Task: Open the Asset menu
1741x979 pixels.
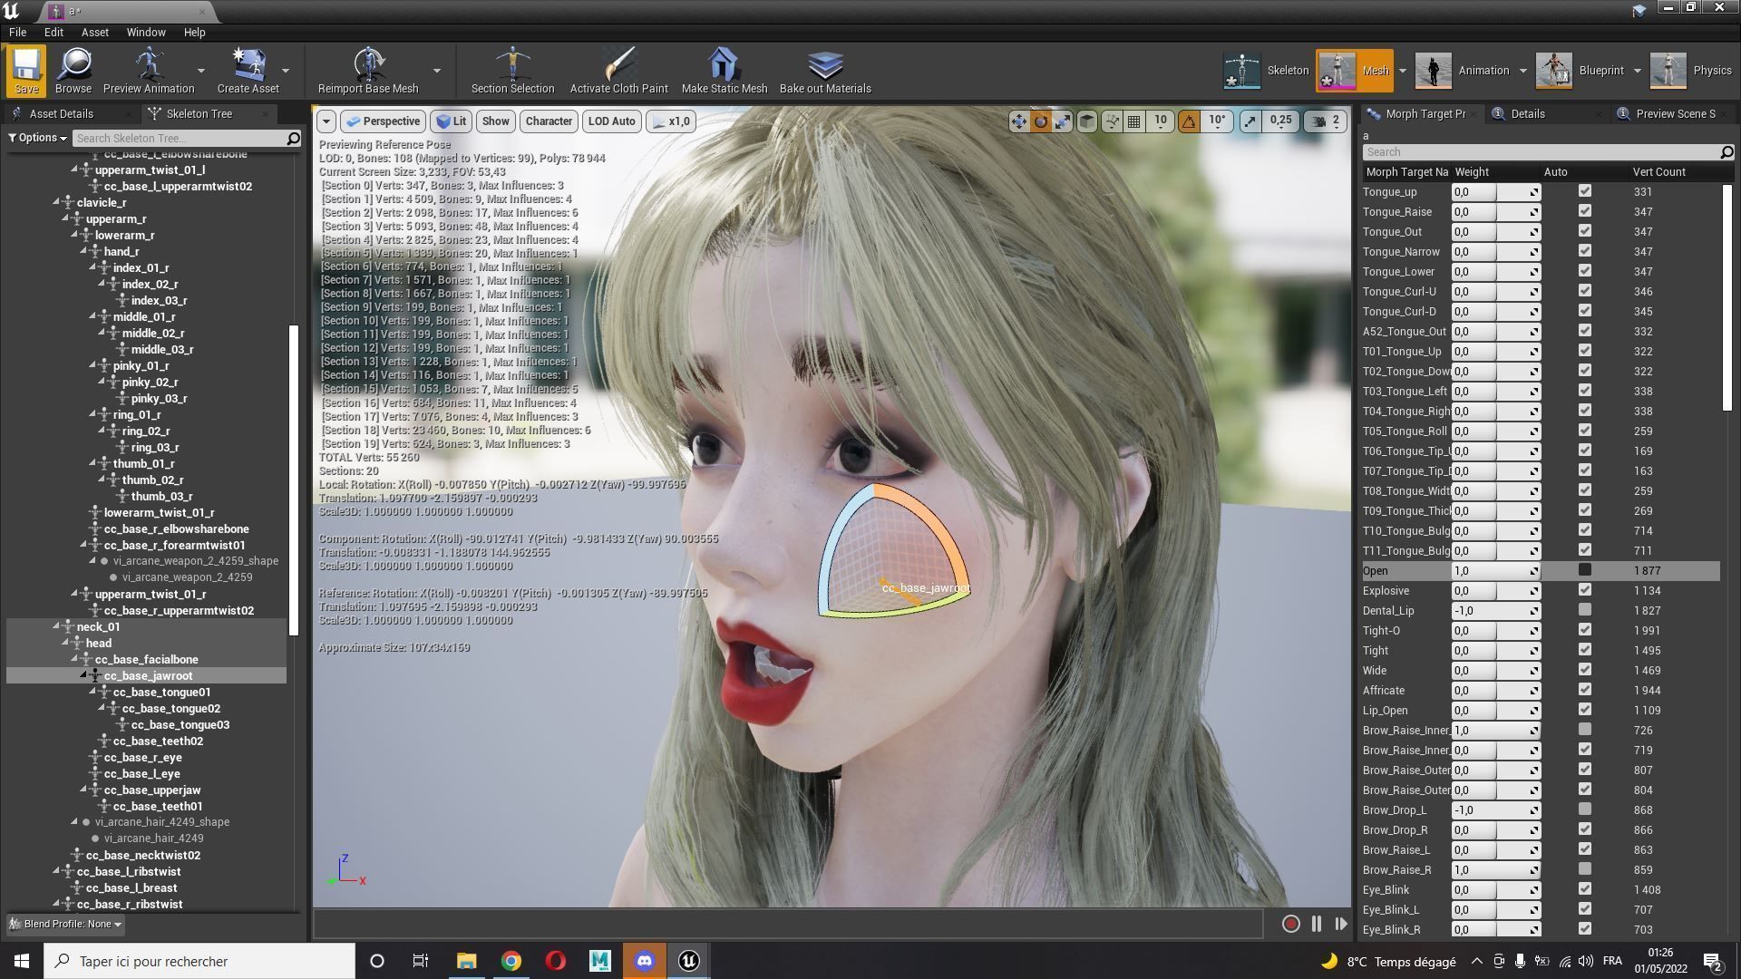Action: [x=94, y=32]
